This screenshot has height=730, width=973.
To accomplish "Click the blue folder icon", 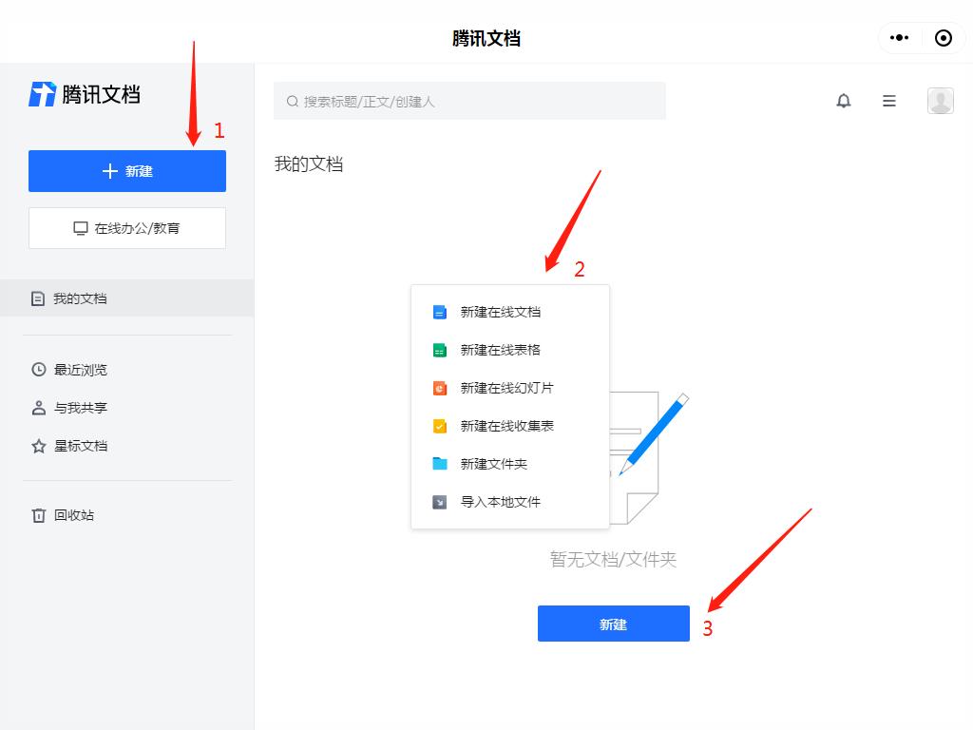I will click(x=439, y=464).
